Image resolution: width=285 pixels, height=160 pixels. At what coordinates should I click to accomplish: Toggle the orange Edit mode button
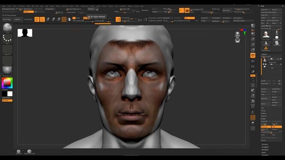[37, 19]
